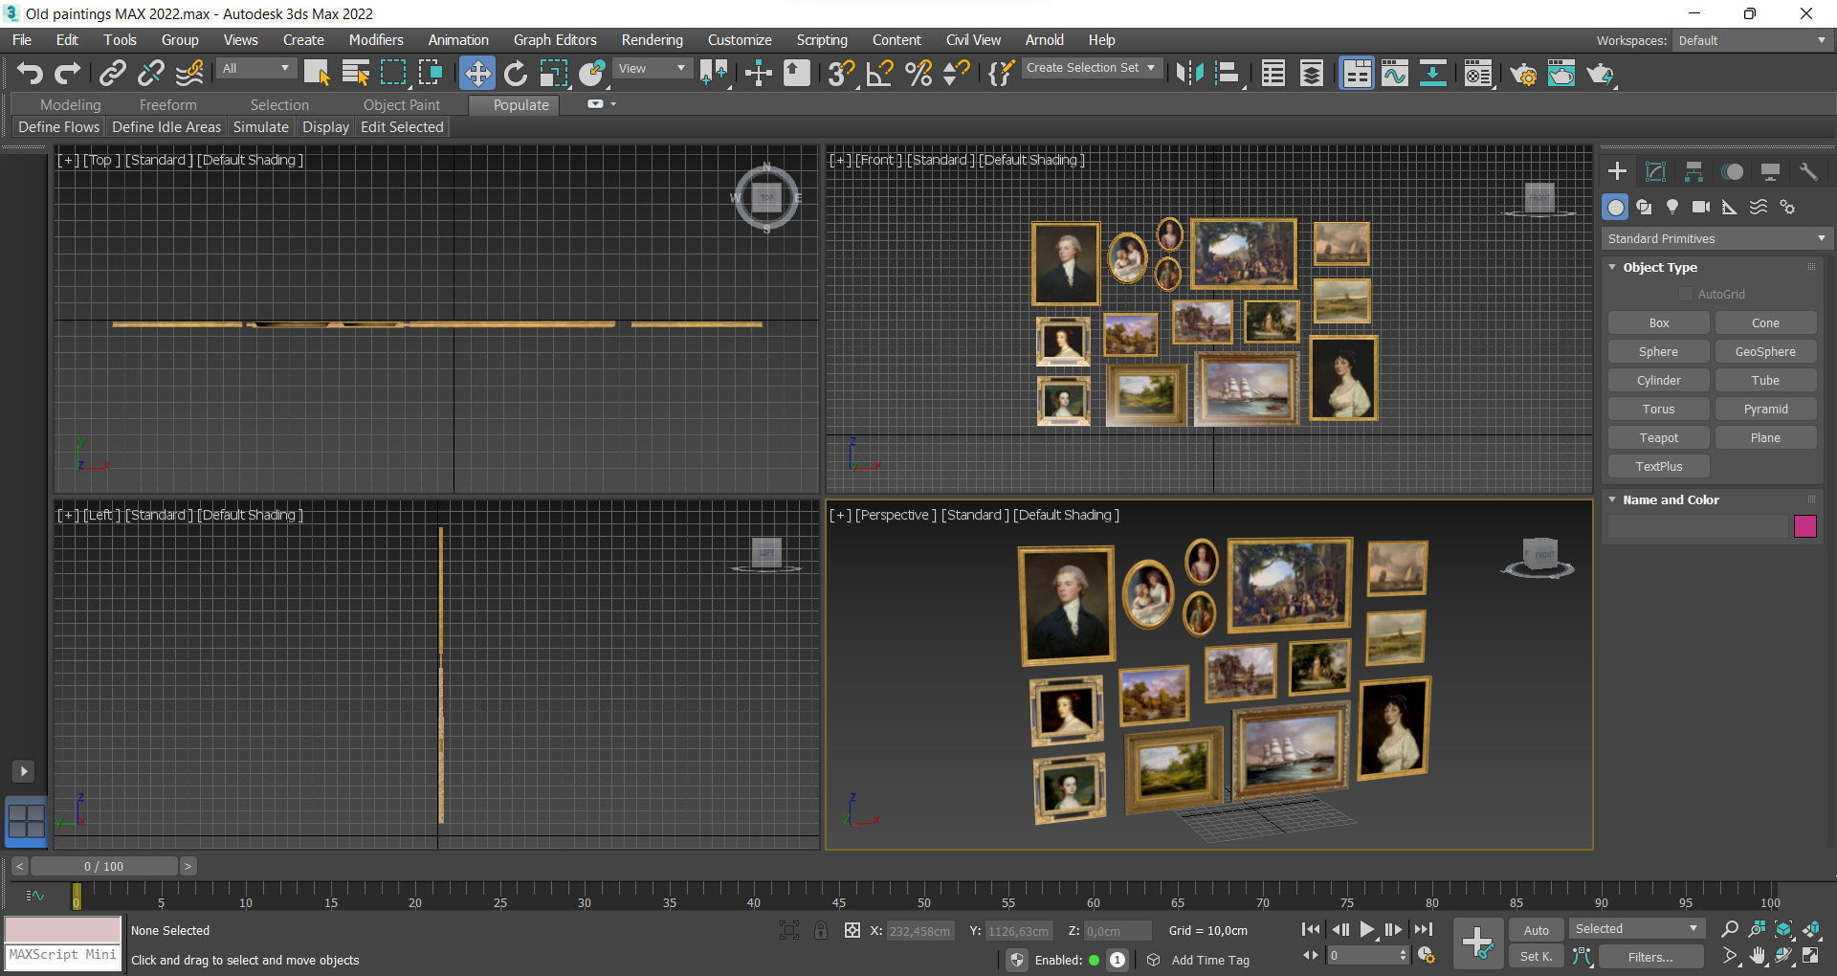This screenshot has width=1837, height=976.
Task: Toggle Isolate Selection icon in status bar
Action: coord(789,930)
